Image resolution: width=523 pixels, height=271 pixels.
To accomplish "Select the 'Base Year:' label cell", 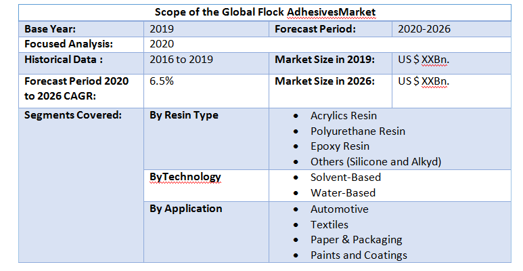I will click(50, 29).
